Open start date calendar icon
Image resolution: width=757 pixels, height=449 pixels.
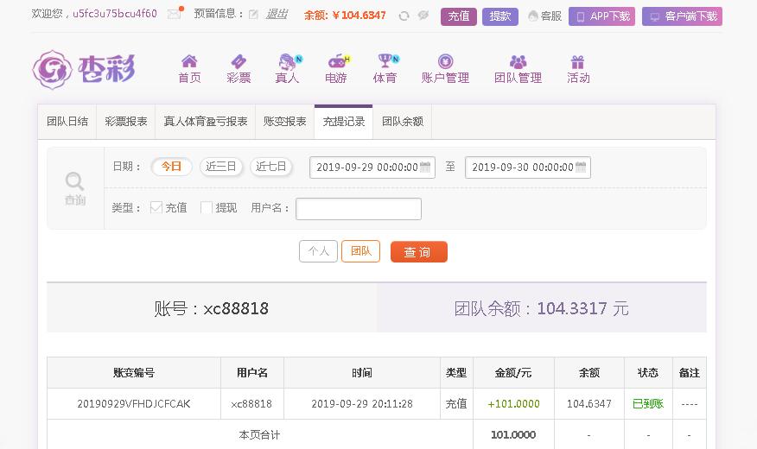[425, 167]
